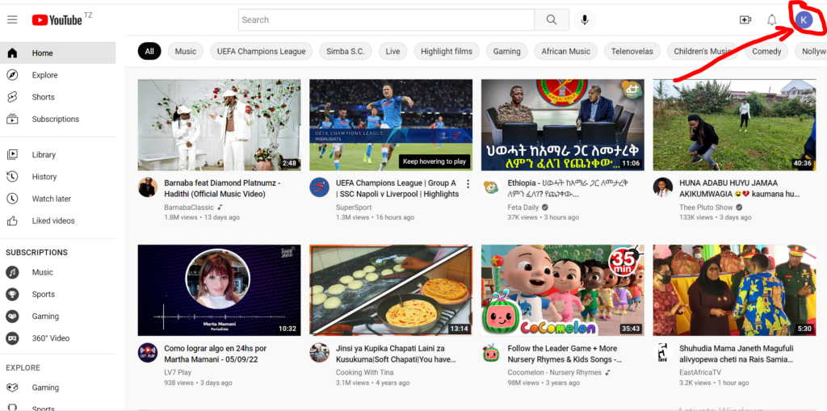
Task: Select the Live filter chip
Action: [393, 51]
